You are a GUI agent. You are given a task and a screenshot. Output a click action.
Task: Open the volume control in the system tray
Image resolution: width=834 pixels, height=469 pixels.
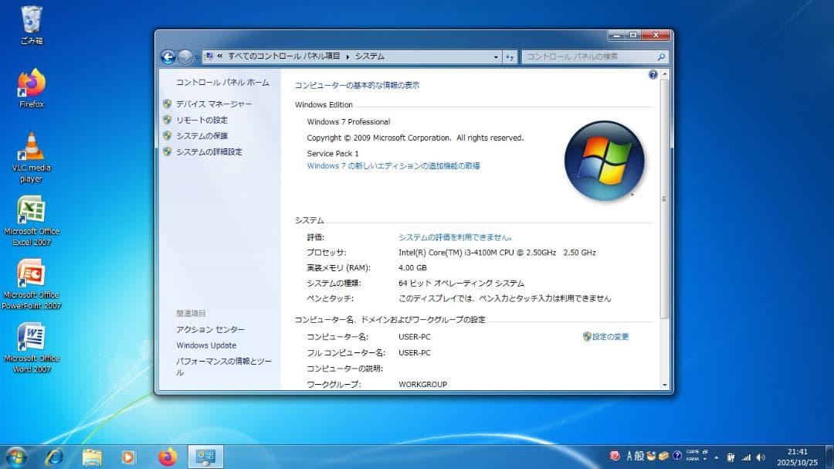pos(760,457)
